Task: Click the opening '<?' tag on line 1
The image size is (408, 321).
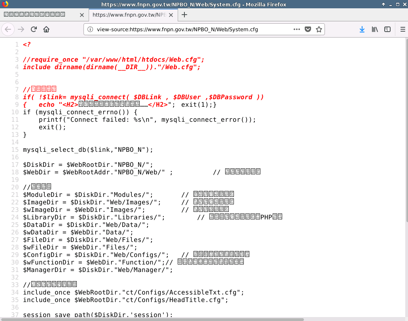Action: [27, 44]
